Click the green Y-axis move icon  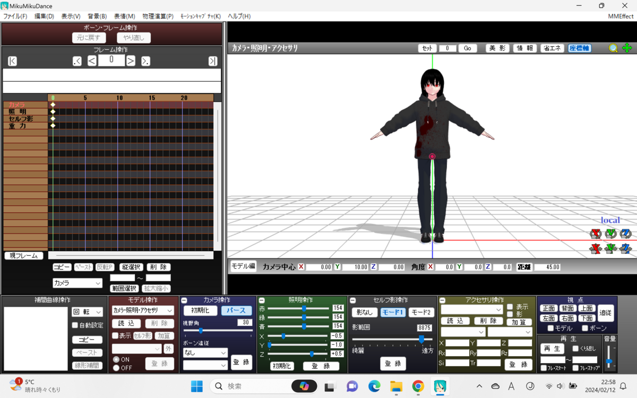[610, 248]
